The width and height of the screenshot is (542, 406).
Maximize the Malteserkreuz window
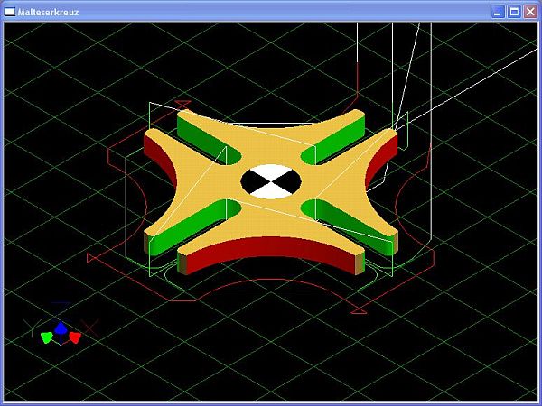click(x=514, y=12)
